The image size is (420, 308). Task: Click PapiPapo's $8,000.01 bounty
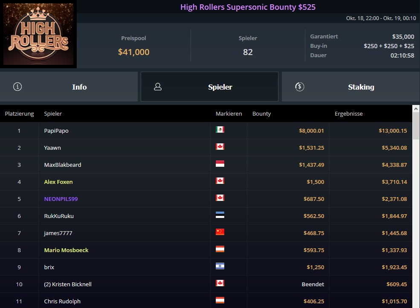[312, 131]
